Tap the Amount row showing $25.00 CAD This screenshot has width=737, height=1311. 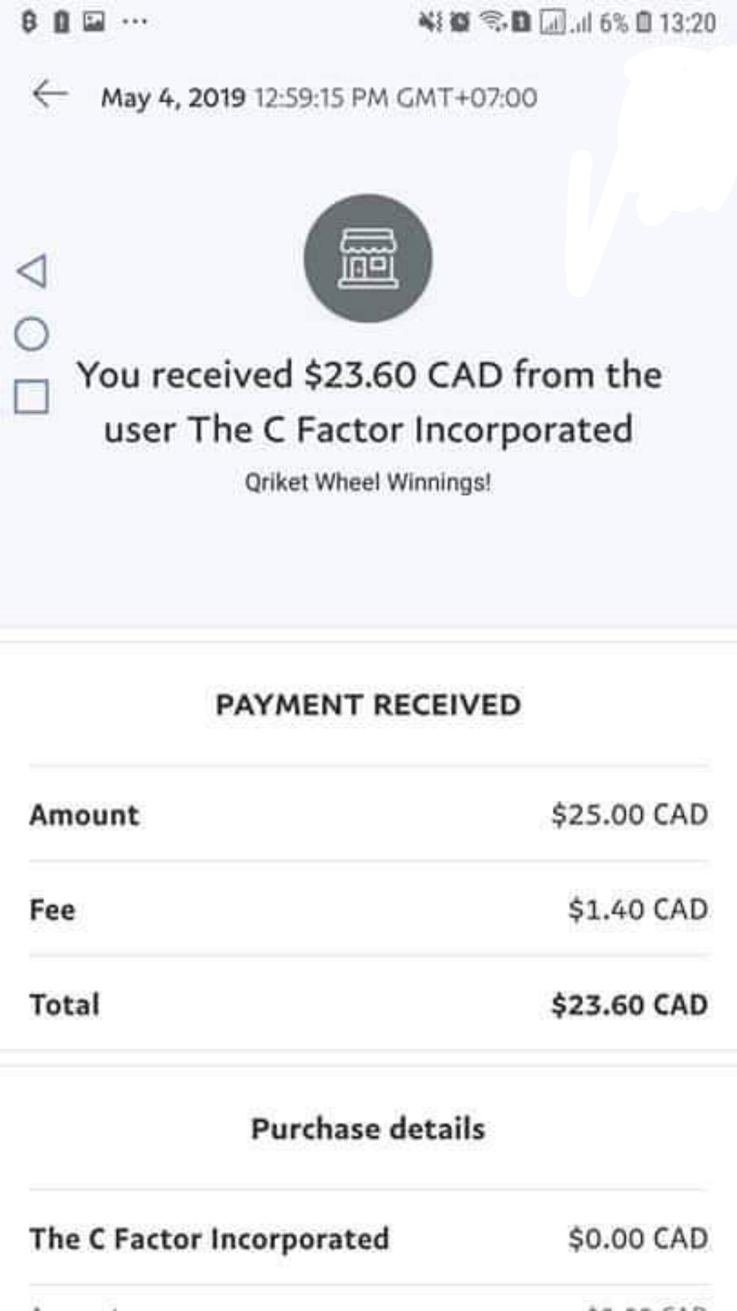(368, 814)
